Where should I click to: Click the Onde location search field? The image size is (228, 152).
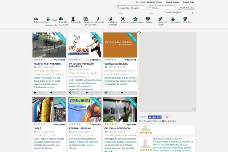161,8
